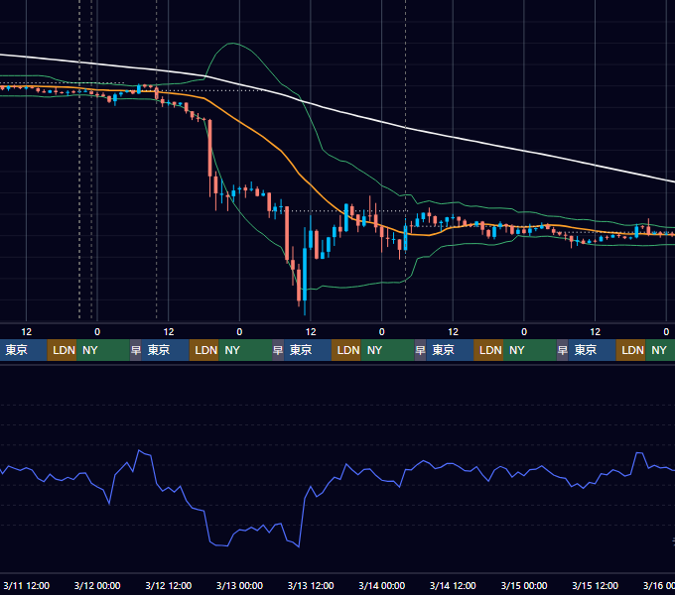The height and width of the screenshot is (595, 675).
Task: Click the 3/14 00:00 date label
Action: tap(382, 585)
